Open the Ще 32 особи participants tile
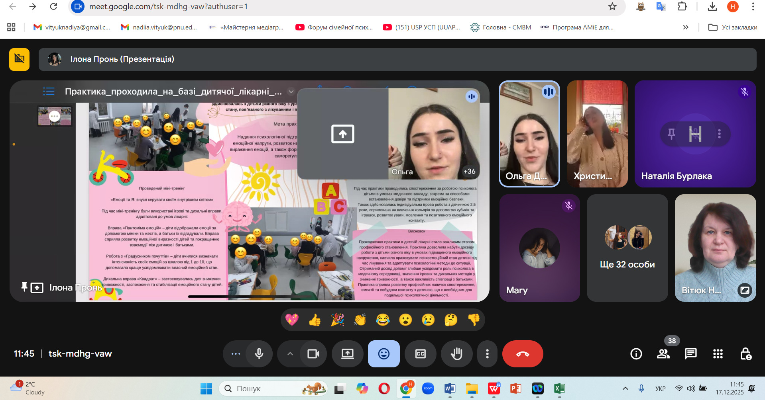The width and height of the screenshot is (765, 400). click(x=627, y=248)
